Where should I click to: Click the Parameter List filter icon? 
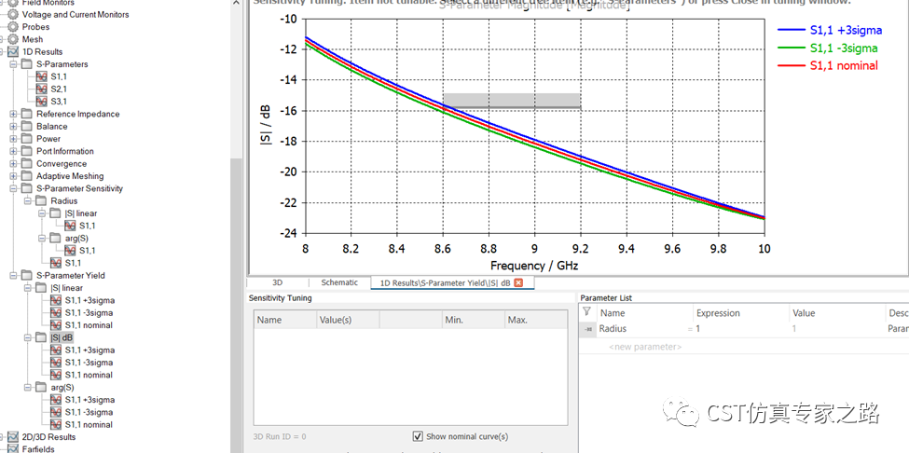[586, 311]
